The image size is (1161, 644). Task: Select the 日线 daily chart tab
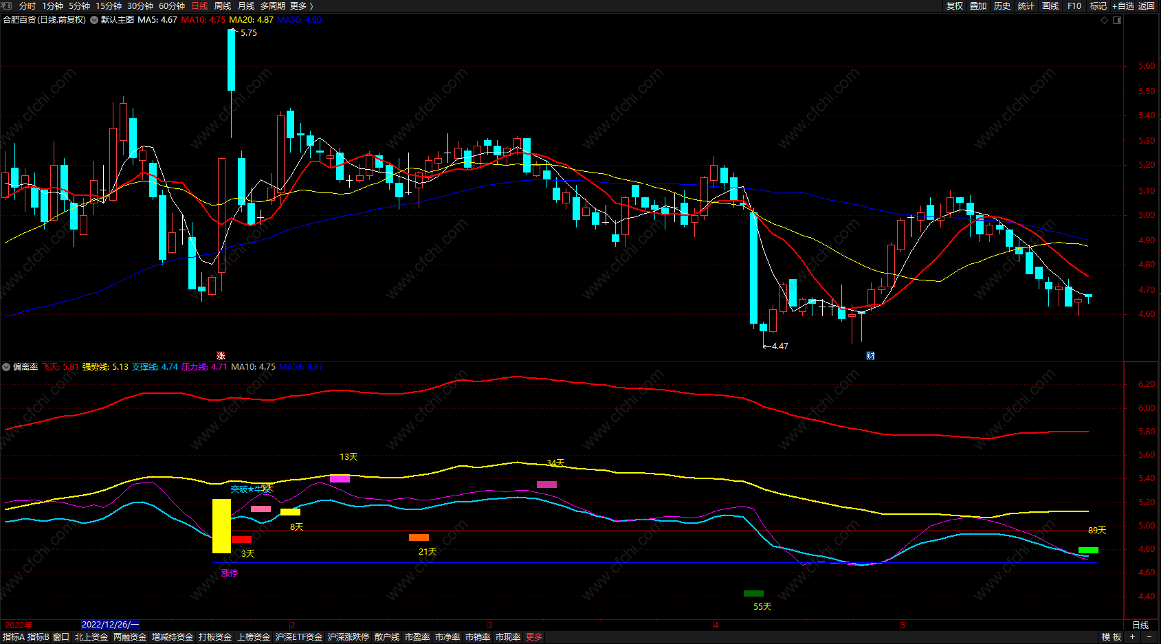(199, 5)
